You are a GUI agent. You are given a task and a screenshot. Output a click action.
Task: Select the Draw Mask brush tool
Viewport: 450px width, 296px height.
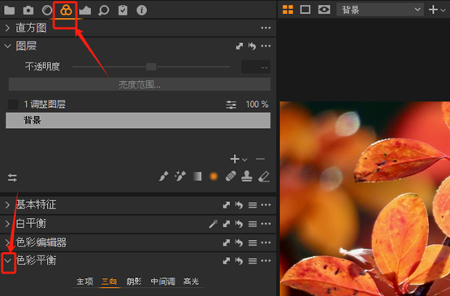point(163,177)
